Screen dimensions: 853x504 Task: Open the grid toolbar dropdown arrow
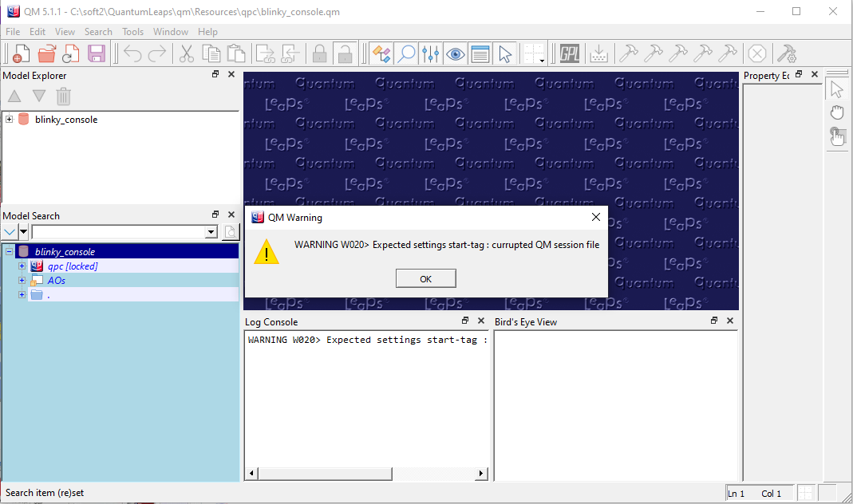point(542,60)
